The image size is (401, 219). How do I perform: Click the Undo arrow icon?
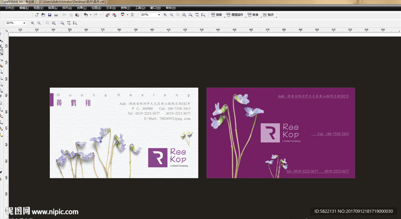pyautogui.click(x=86, y=15)
